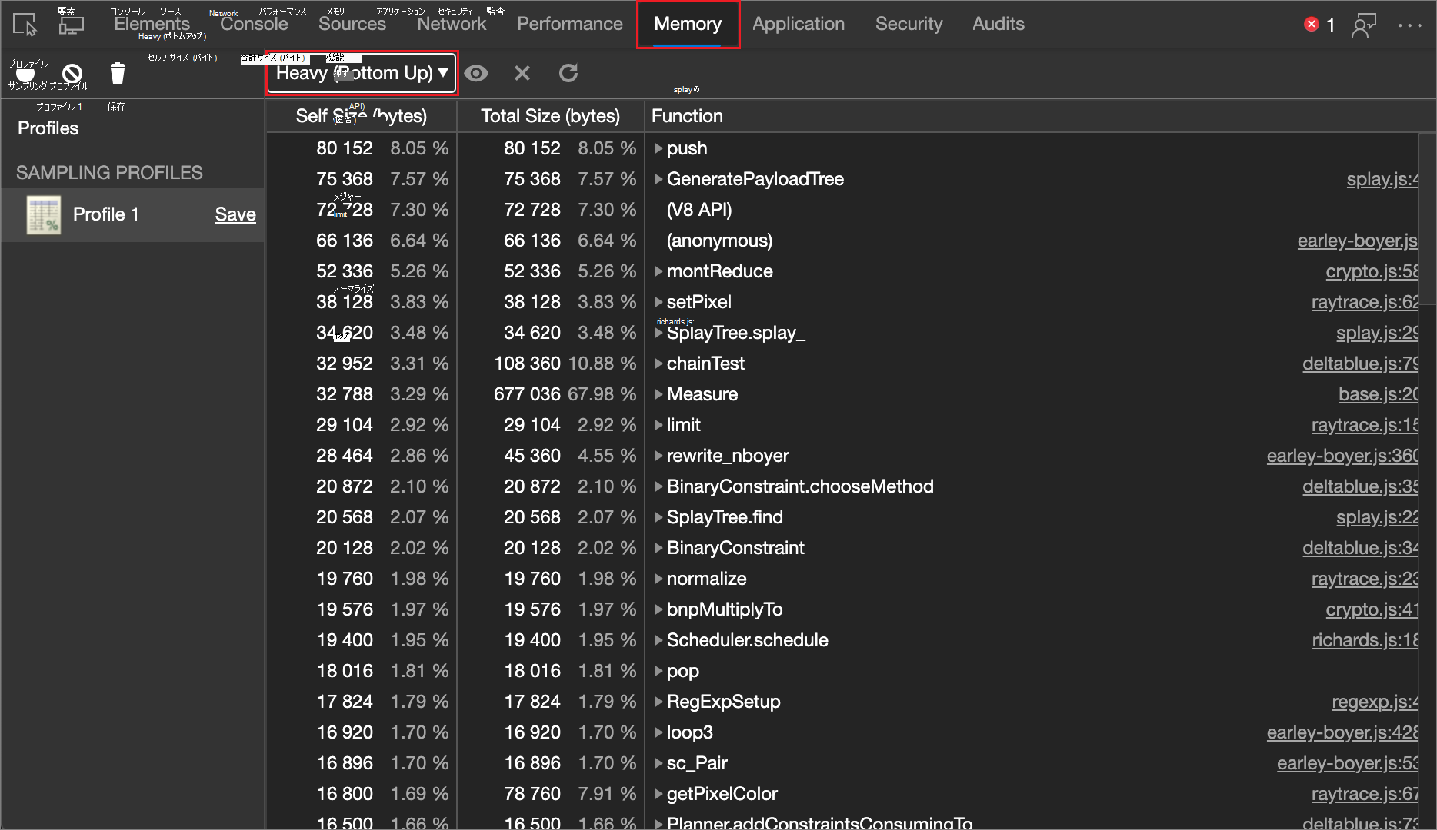Open the base.js link for Measure
The height and width of the screenshot is (830, 1437).
click(1378, 394)
